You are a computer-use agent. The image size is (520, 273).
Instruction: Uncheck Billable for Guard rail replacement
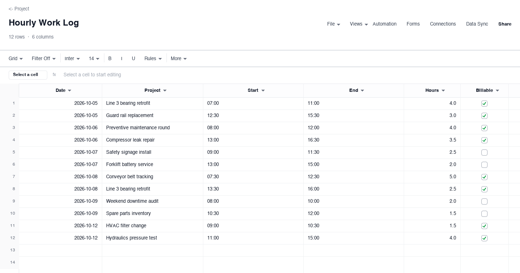[485, 116]
